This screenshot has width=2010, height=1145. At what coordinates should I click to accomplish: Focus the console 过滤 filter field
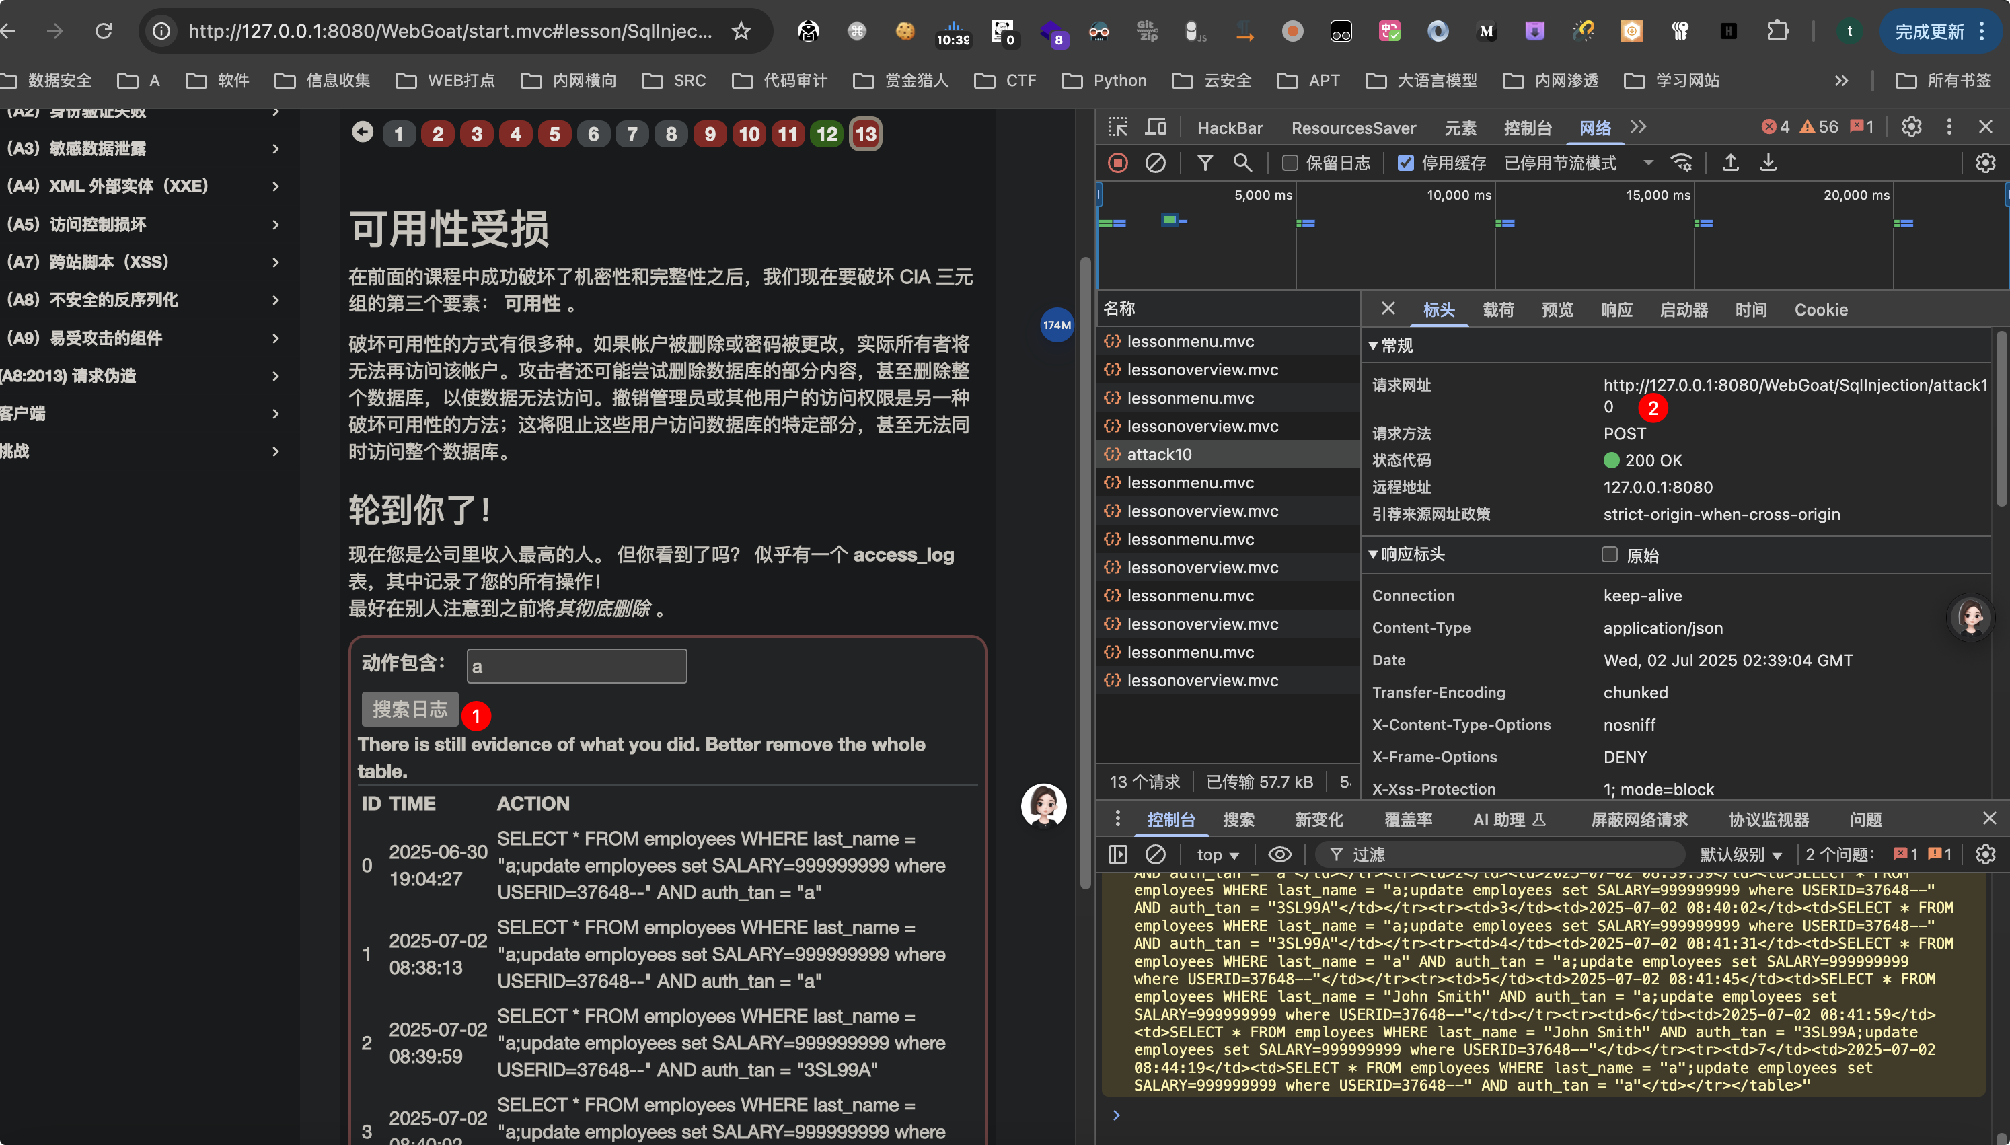pos(1501,854)
